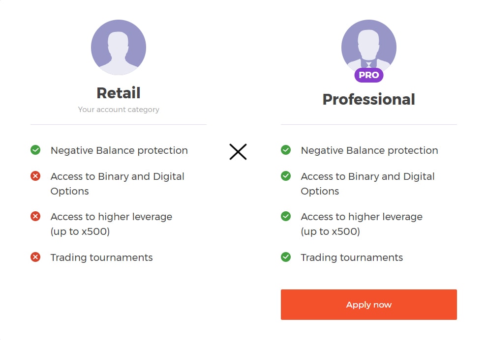This screenshot has height=340, width=487.
Task: Click the purple PRO badge
Action: point(368,75)
